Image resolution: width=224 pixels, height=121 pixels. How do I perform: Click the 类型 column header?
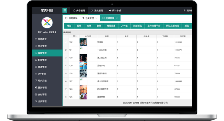[x=127, y=36]
